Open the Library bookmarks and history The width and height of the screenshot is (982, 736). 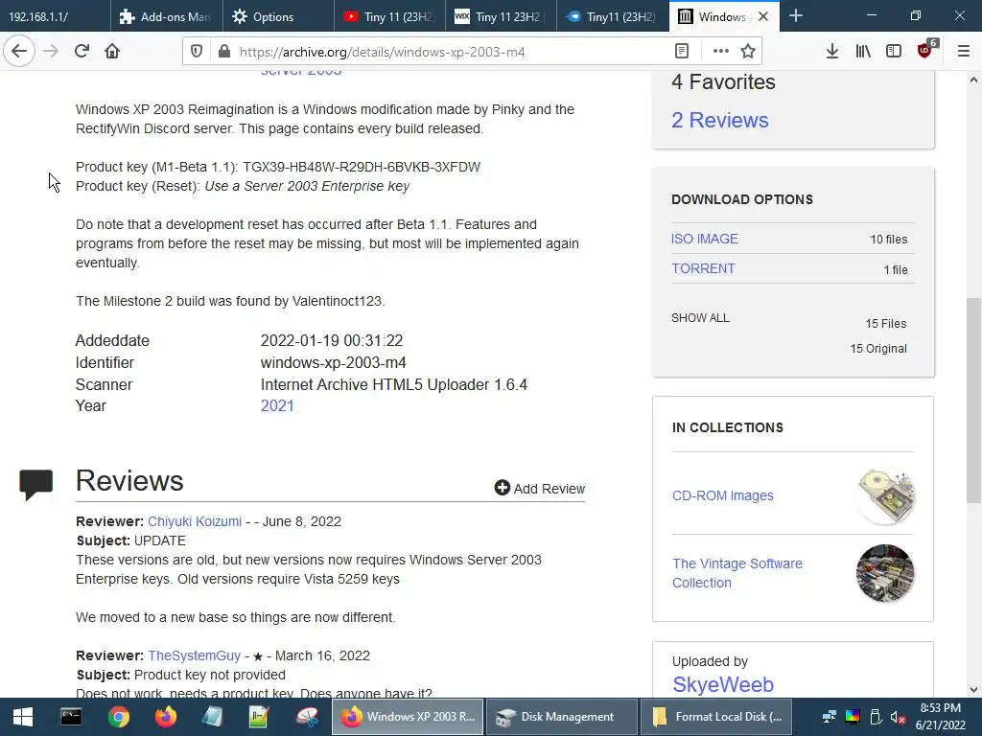(x=863, y=52)
